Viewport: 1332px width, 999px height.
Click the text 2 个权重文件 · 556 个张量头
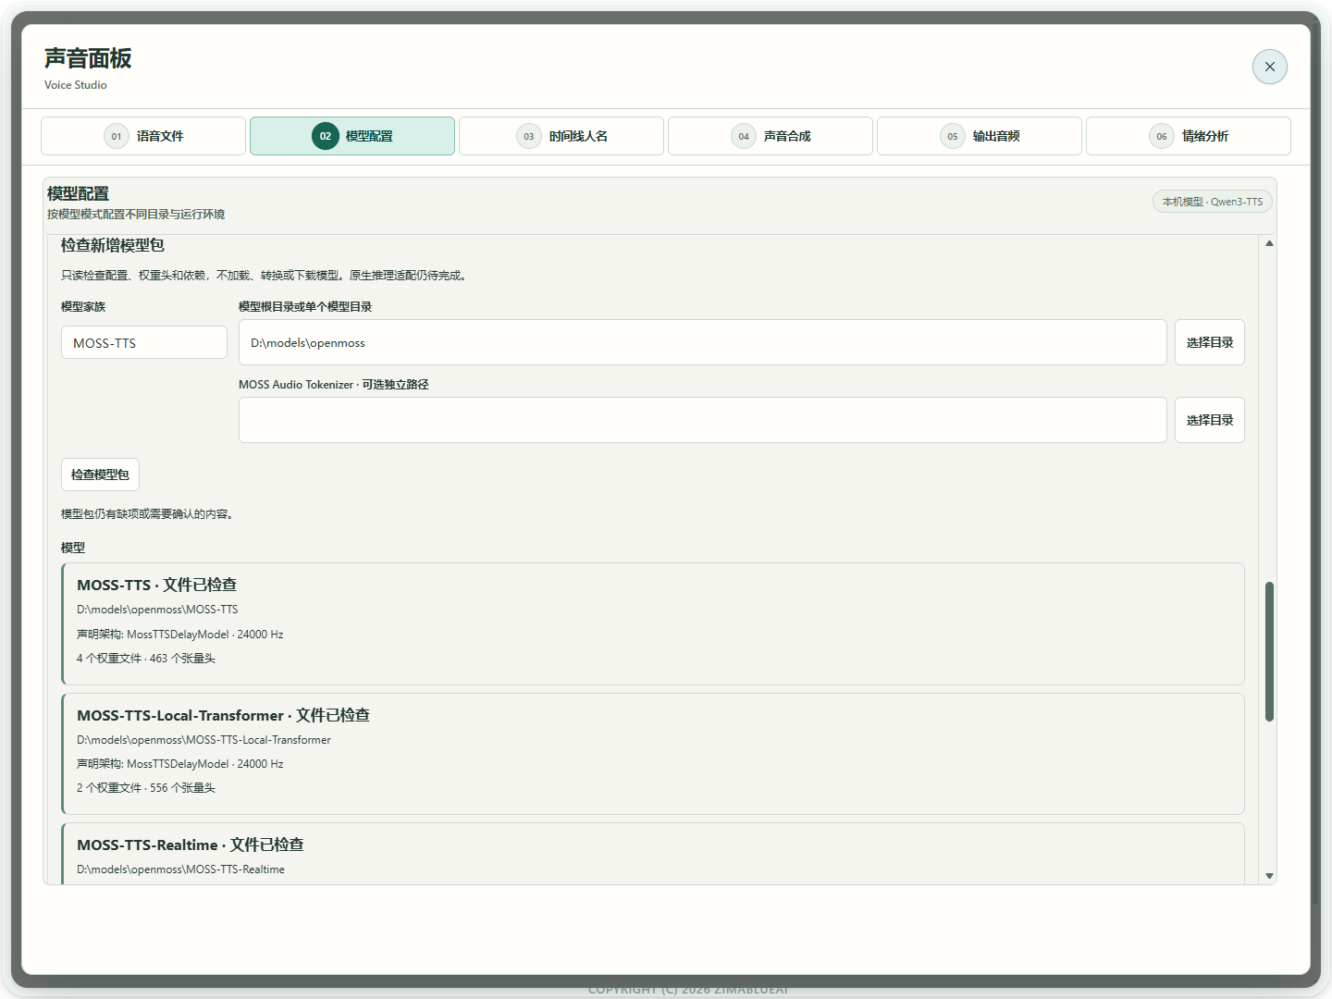click(x=146, y=788)
